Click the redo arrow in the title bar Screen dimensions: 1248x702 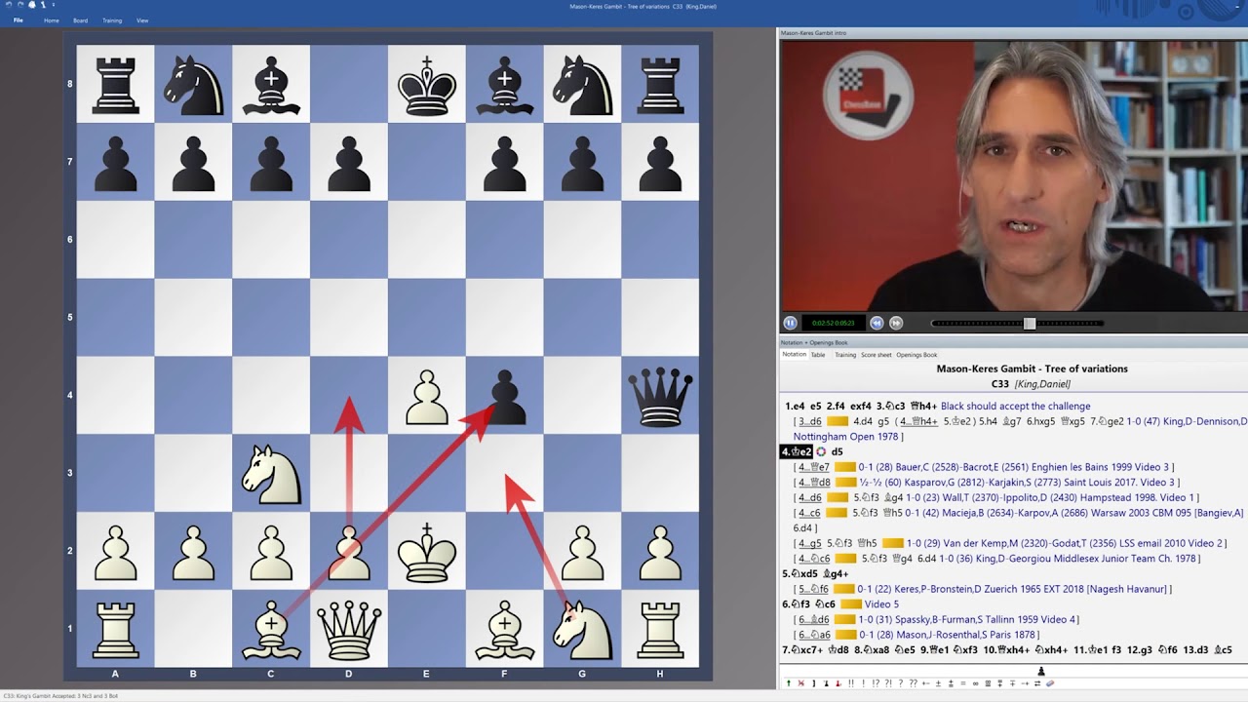(20, 5)
